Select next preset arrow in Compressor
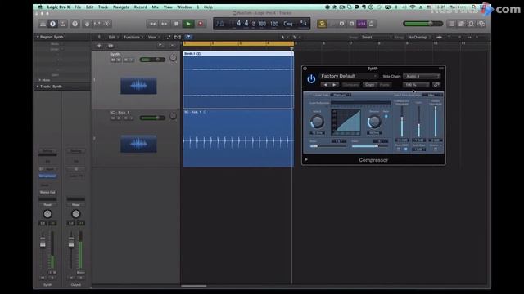 coord(334,85)
